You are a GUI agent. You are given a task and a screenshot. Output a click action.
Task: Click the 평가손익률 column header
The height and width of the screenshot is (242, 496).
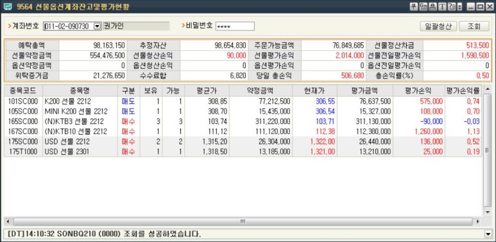[463, 91]
